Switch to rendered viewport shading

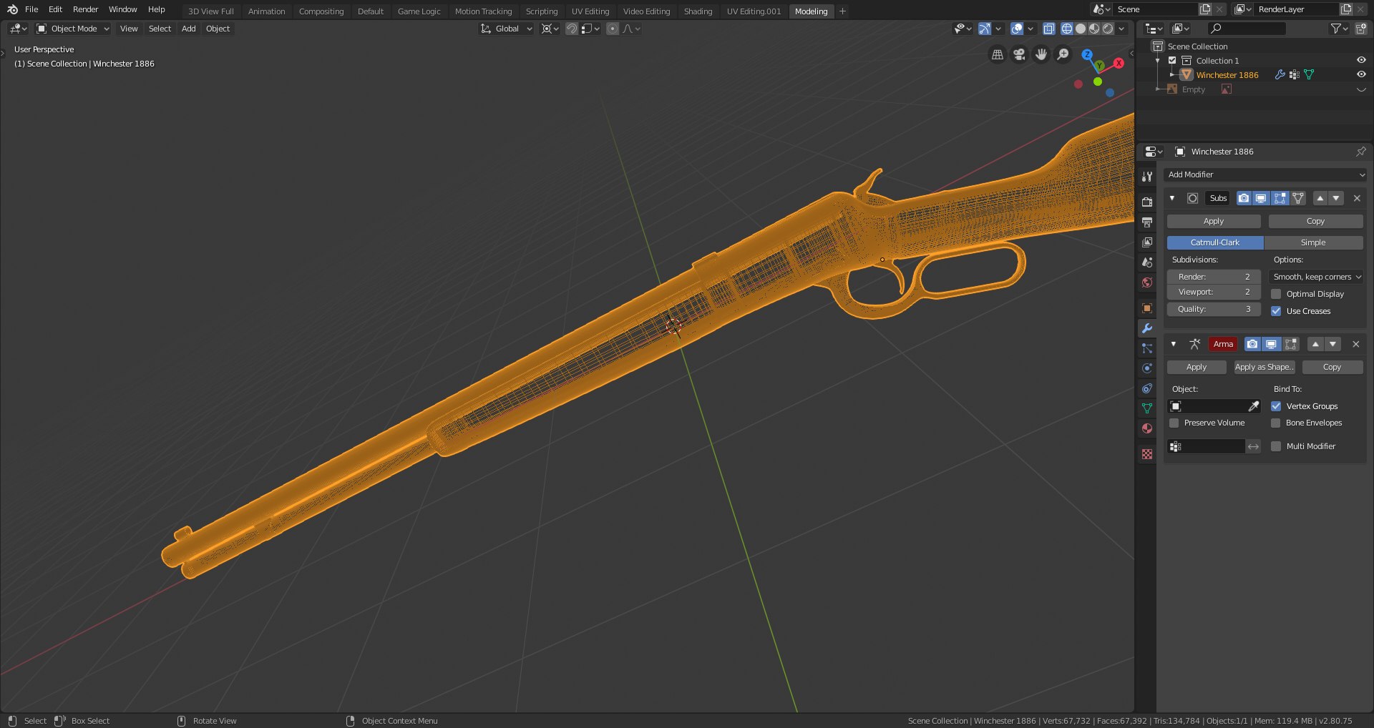click(x=1108, y=29)
